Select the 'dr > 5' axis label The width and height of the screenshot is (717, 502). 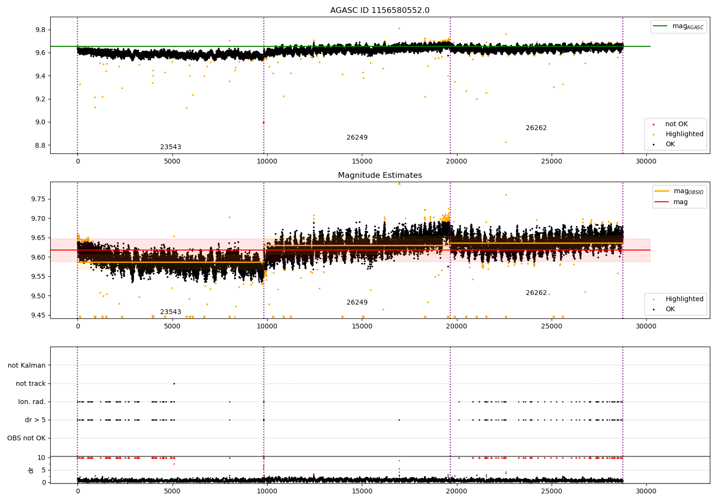35,420
